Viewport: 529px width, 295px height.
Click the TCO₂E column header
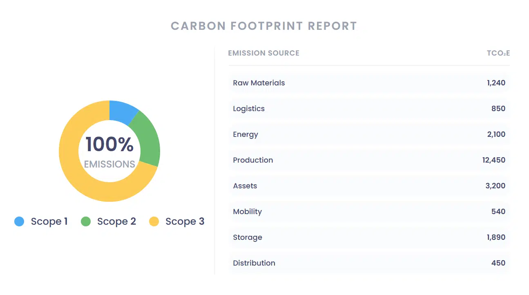coord(498,53)
